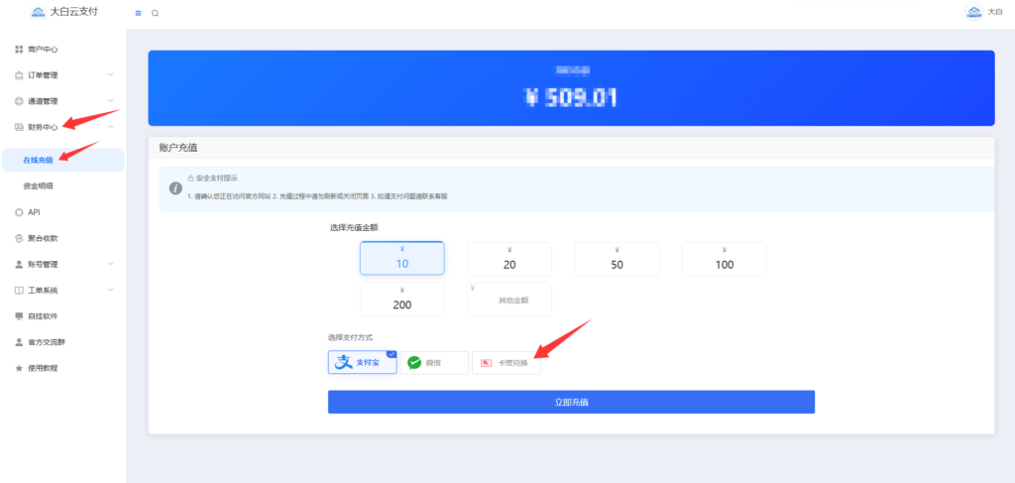Click the 使用教程 star icon
This screenshot has height=483, width=1015.
[19, 368]
